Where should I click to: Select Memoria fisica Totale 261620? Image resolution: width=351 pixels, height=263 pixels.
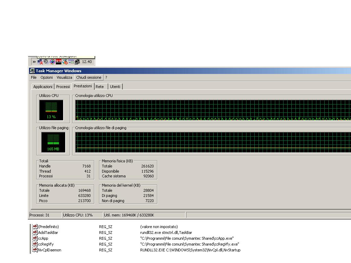point(147,166)
